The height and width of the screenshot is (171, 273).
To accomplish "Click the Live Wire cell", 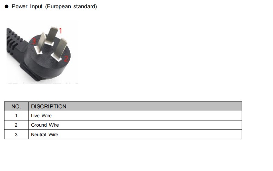I will (135, 116).
